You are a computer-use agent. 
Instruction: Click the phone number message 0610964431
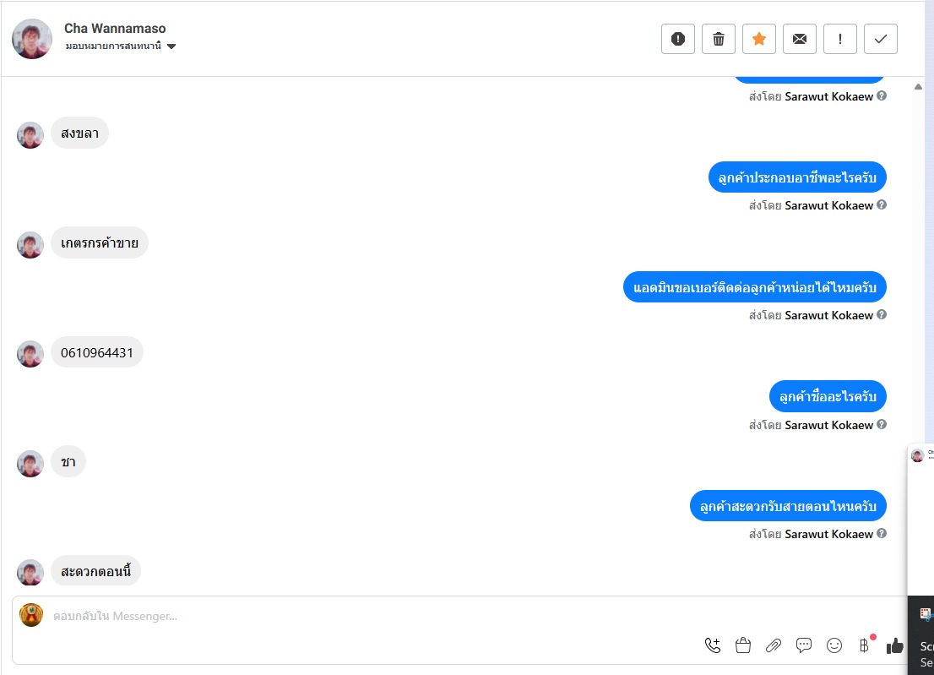point(97,352)
